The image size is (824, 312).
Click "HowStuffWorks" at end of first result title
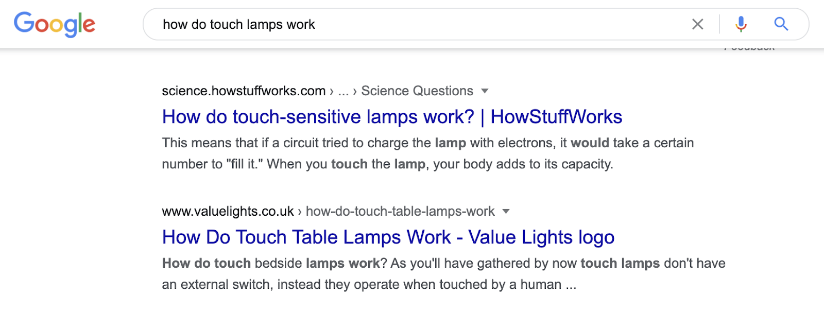pyautogui.click(x=556, y=117)
